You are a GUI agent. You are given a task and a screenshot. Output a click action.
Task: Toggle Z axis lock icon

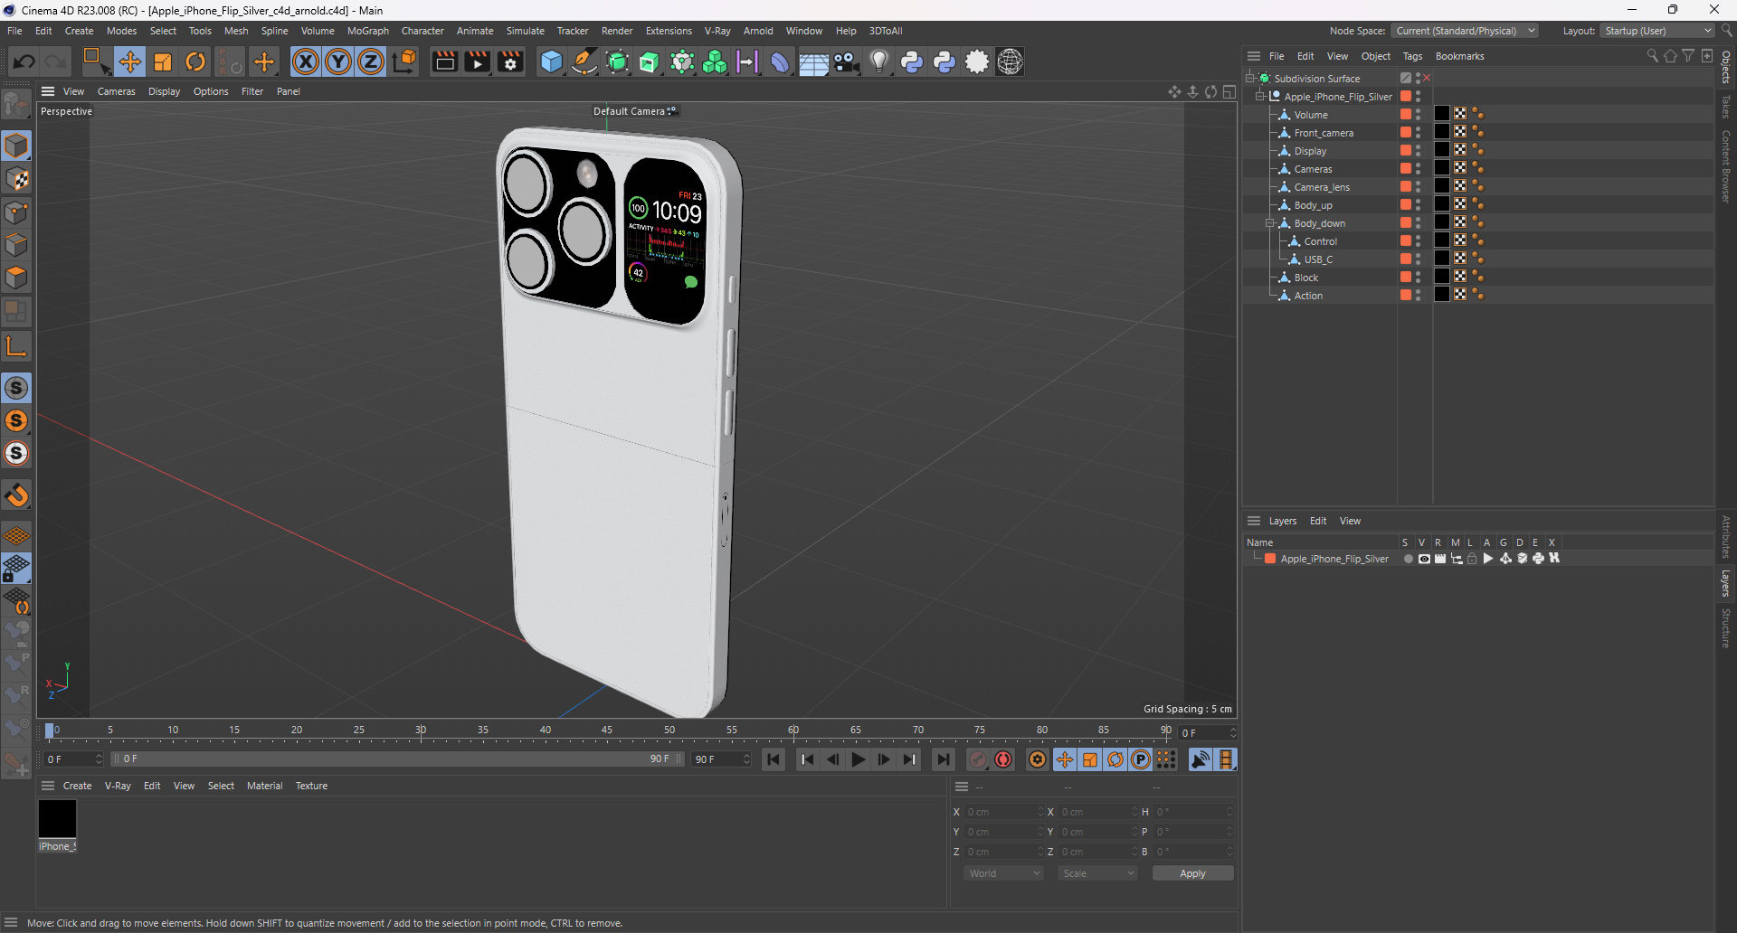pos(371,61)
